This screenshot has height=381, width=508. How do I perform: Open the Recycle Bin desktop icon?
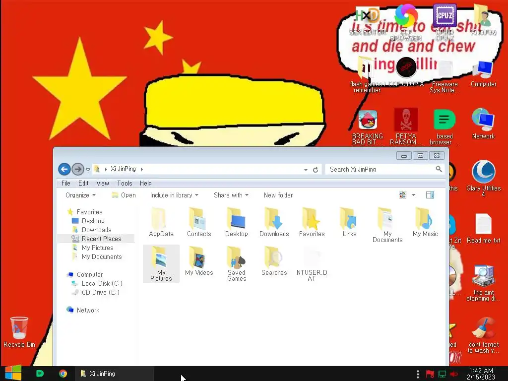[19, 332]
